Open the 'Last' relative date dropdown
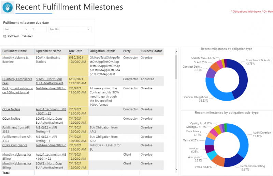Screen dimensions: 273x176 point(16,30)
